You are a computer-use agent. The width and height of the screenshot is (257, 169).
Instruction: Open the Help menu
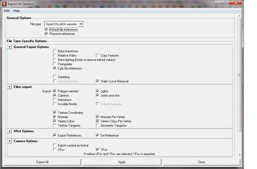16,10
